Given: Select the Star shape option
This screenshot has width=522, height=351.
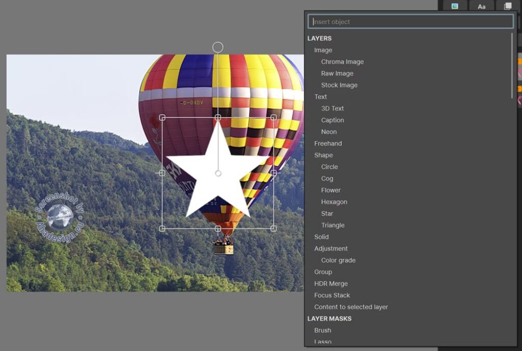Looking at the screenshot, I should click(x=327, y=214).
